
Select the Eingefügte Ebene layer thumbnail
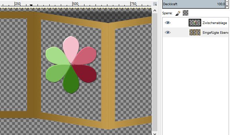(195, 32)
